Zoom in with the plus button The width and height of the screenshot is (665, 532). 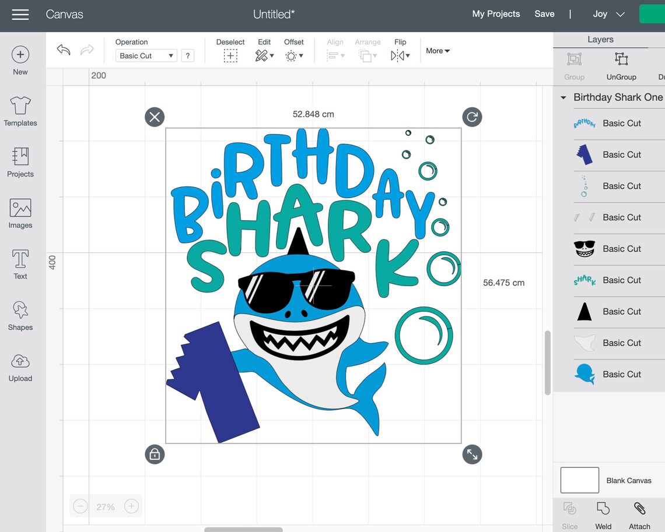[131, 506]
